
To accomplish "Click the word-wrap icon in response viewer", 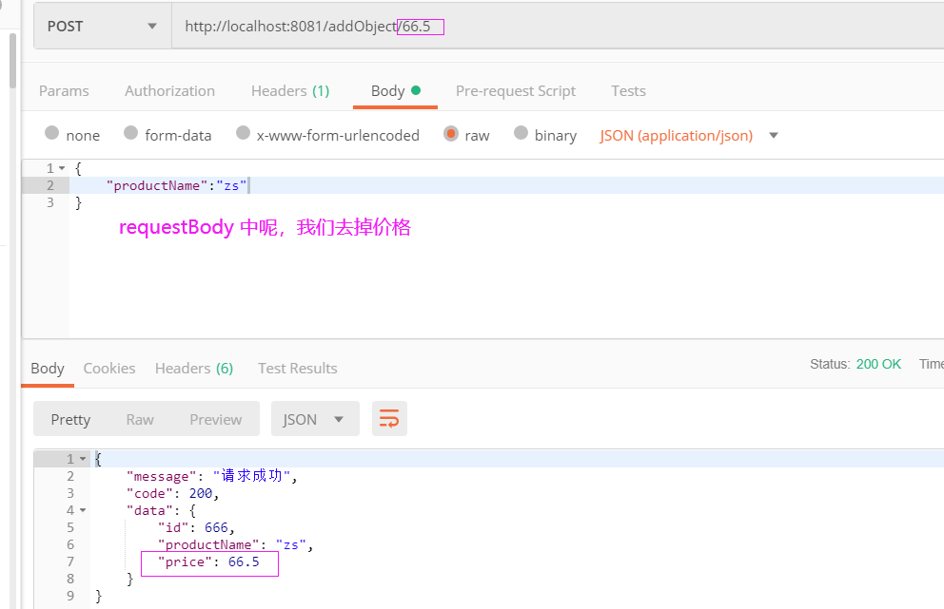I will 389,418.
